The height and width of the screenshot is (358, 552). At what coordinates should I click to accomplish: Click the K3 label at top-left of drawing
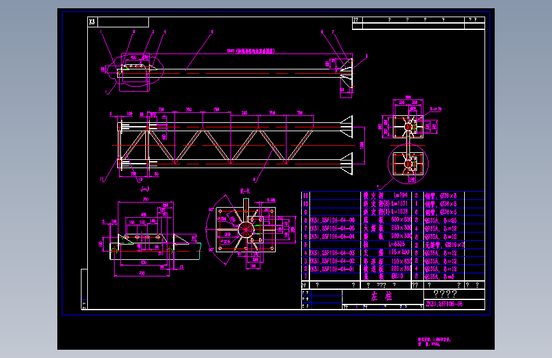pos(92,22)
